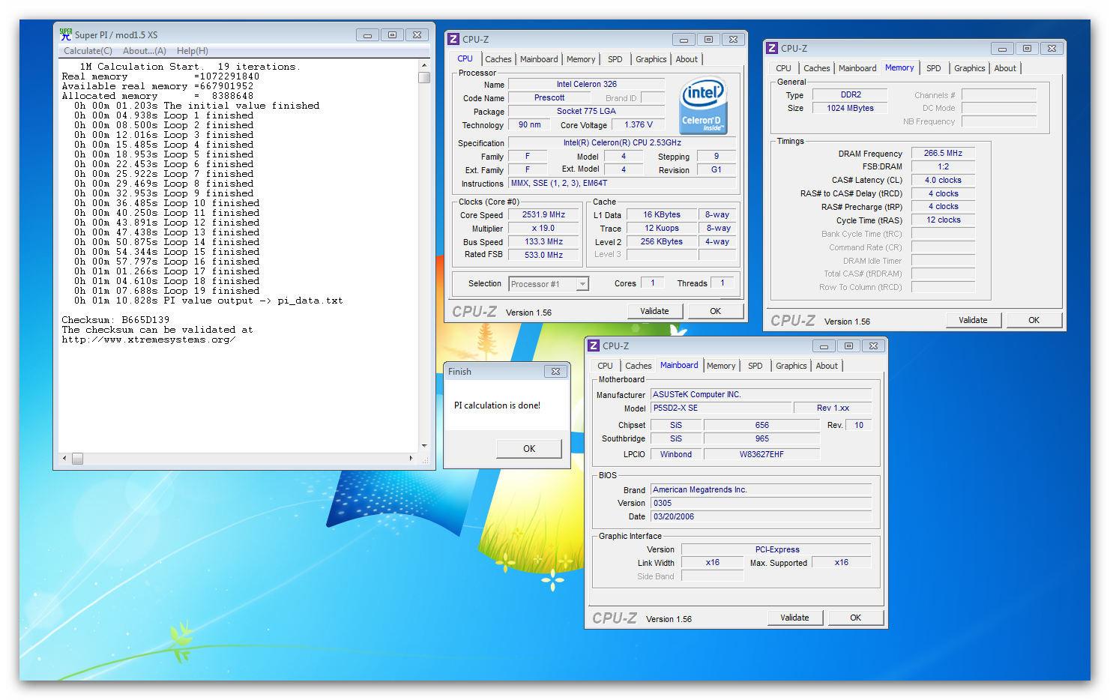Click the BIOS Date 03/20/2006 field
The width and height of the screenshot is (1110, 700).
[761, 516]
